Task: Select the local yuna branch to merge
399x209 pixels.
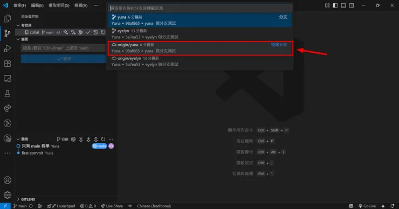Action: click(200, 20)
